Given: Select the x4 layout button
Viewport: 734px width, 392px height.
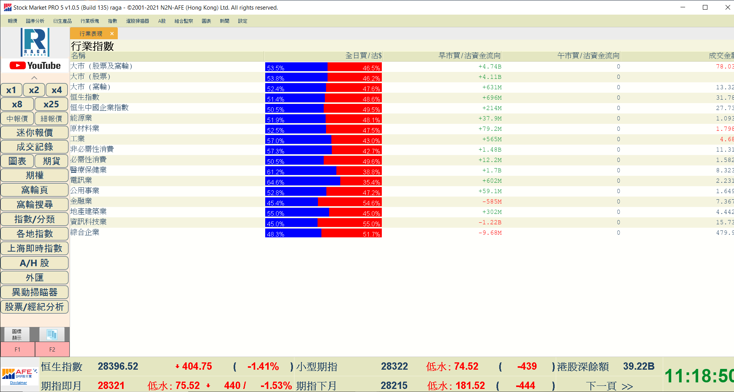Looking at the screenshot, I should [57, 90].
